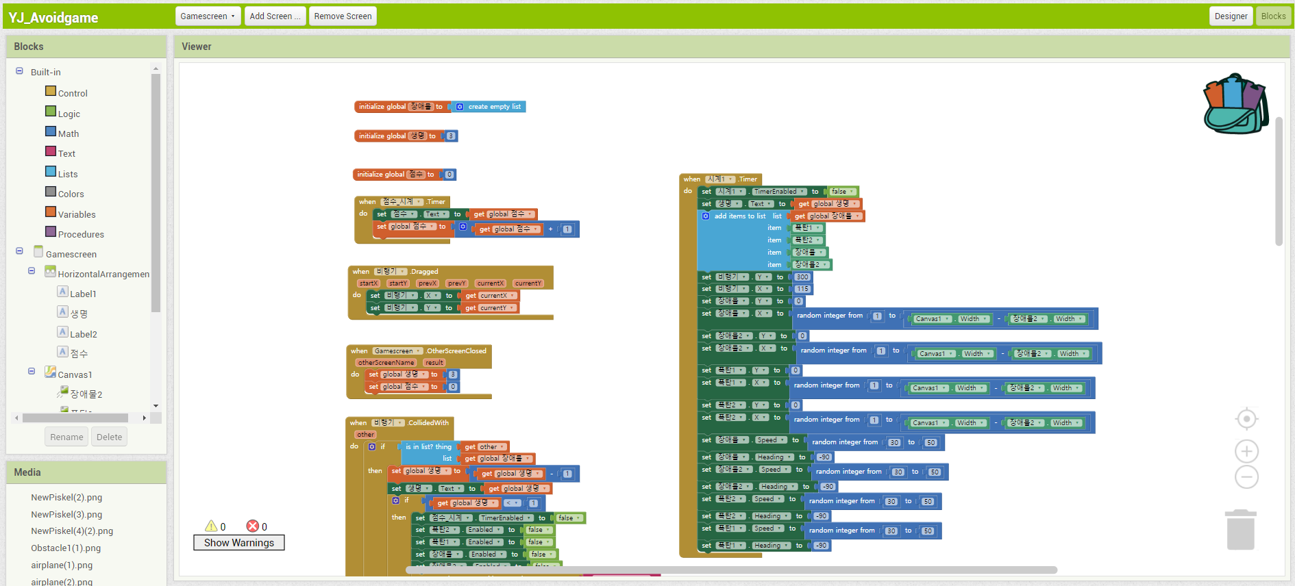1295x586 pixels.
Task: Switch to the Designer view
Action: click(x=1231, y=16)
